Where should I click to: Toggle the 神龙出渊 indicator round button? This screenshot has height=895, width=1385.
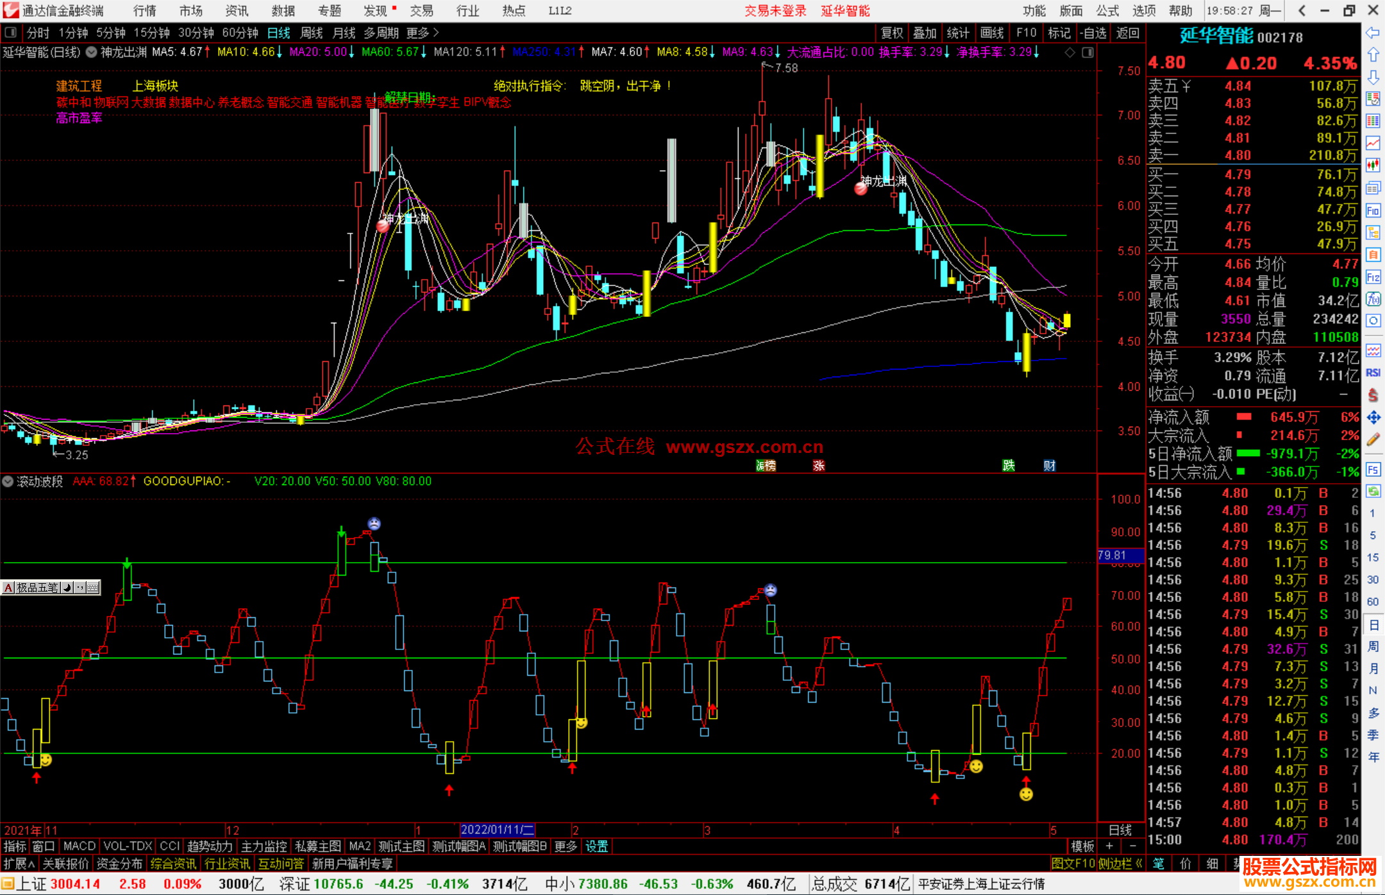(91, 52)
